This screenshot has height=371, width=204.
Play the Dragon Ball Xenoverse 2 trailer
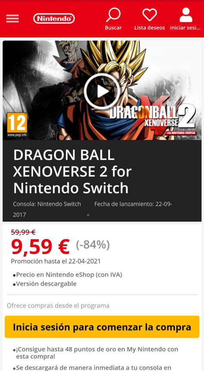click(x=102, y=91)
